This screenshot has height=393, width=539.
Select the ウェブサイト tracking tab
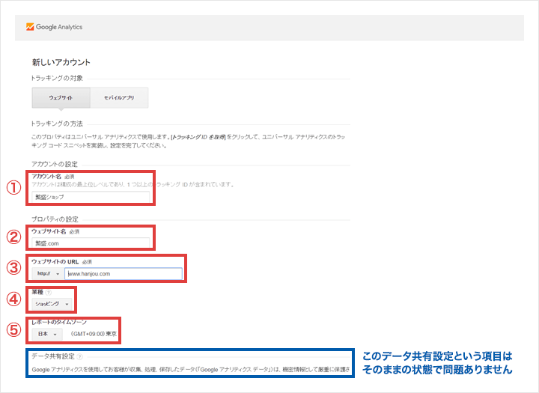(61, 97)
